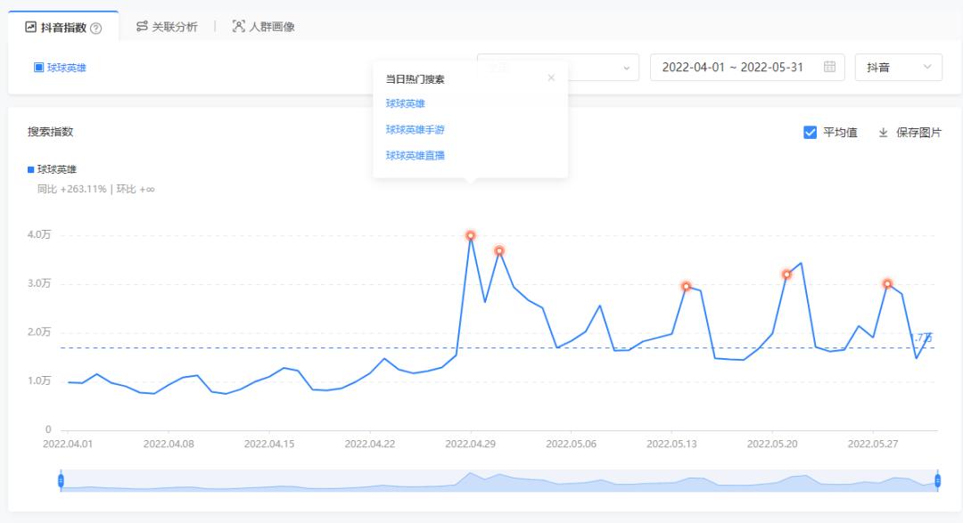Click the 2022.04.01 axis date label

tap(68, 444)
